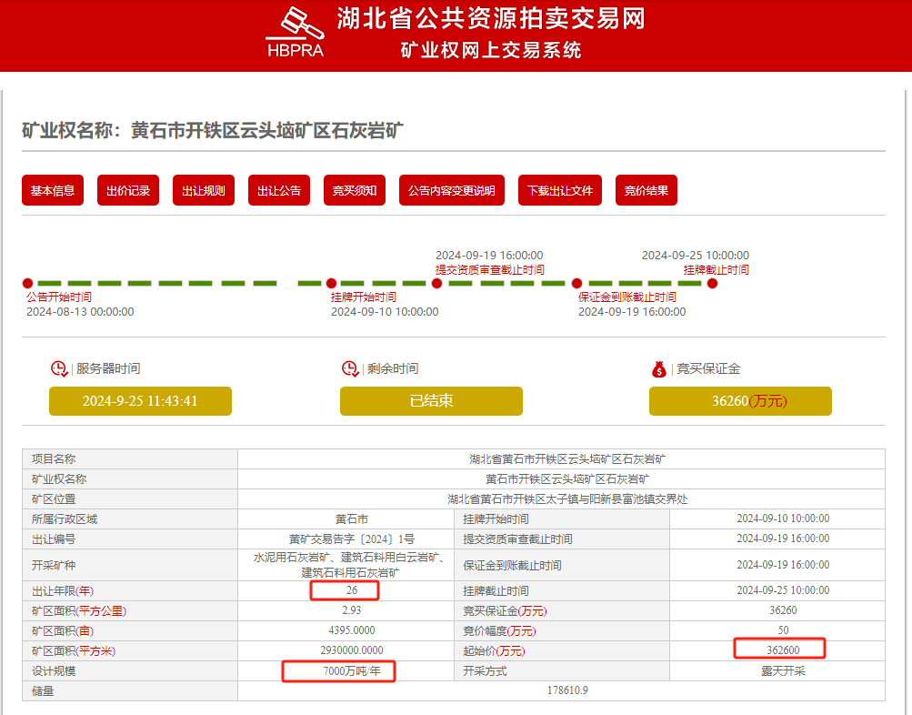Click the 已结束 remaining time box
Screen dimensions: 912x715
(431, 401)
